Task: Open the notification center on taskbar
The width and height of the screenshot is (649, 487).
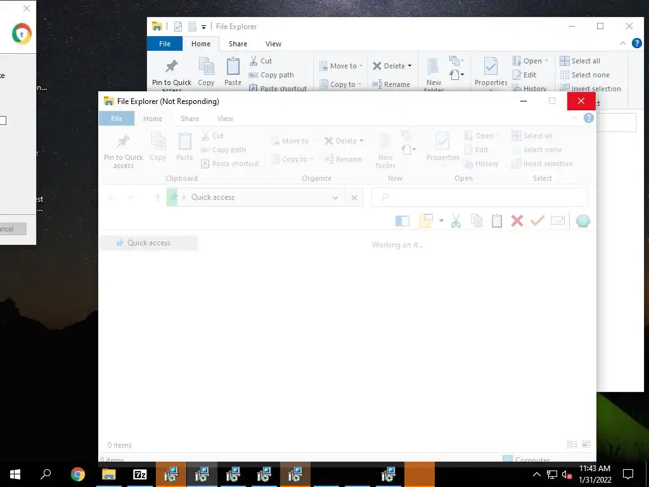Action: tap(628, 474)
